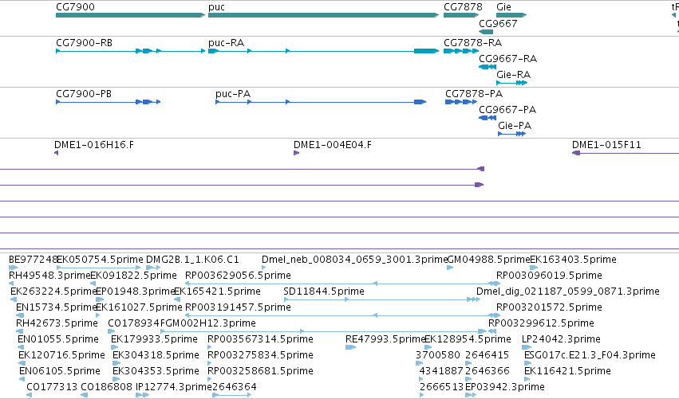The image size is (679, 399).
Task: Click the EK163403.5prime EST label
Action: coord(573,260)
